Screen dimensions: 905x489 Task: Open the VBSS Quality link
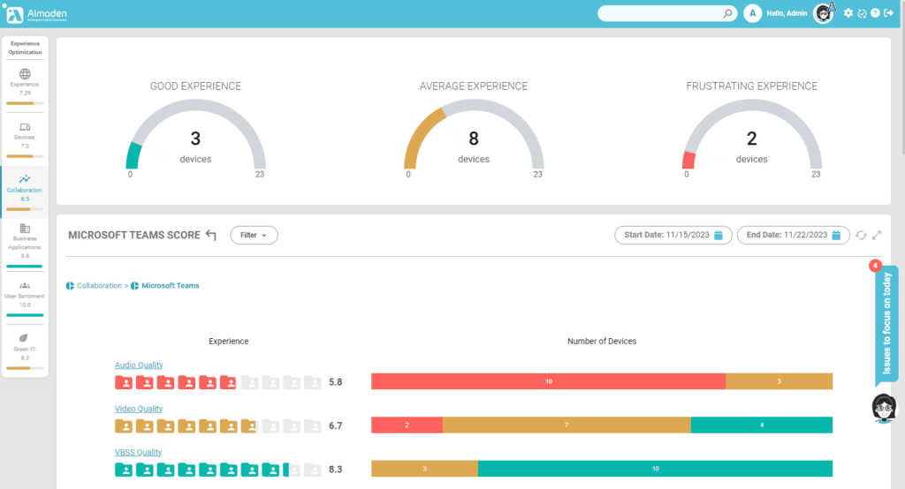click(x=138, y=453)
